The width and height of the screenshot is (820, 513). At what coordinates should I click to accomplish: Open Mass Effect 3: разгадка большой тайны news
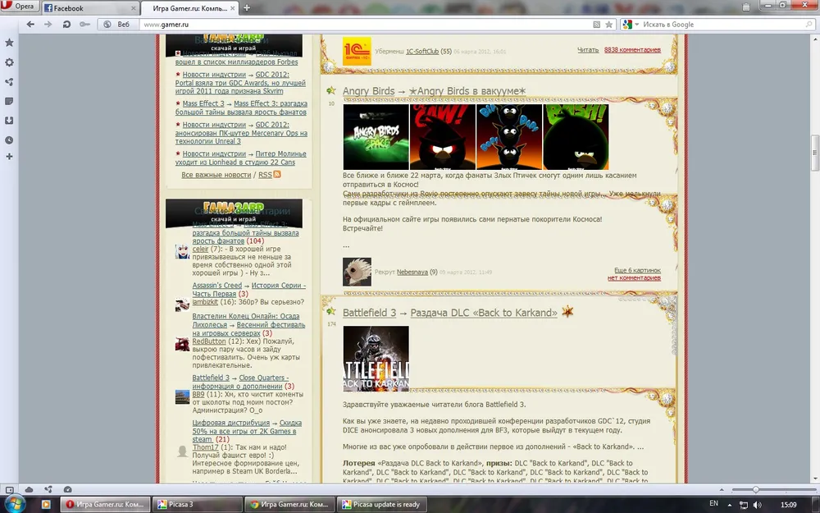[x=241, y=108]
